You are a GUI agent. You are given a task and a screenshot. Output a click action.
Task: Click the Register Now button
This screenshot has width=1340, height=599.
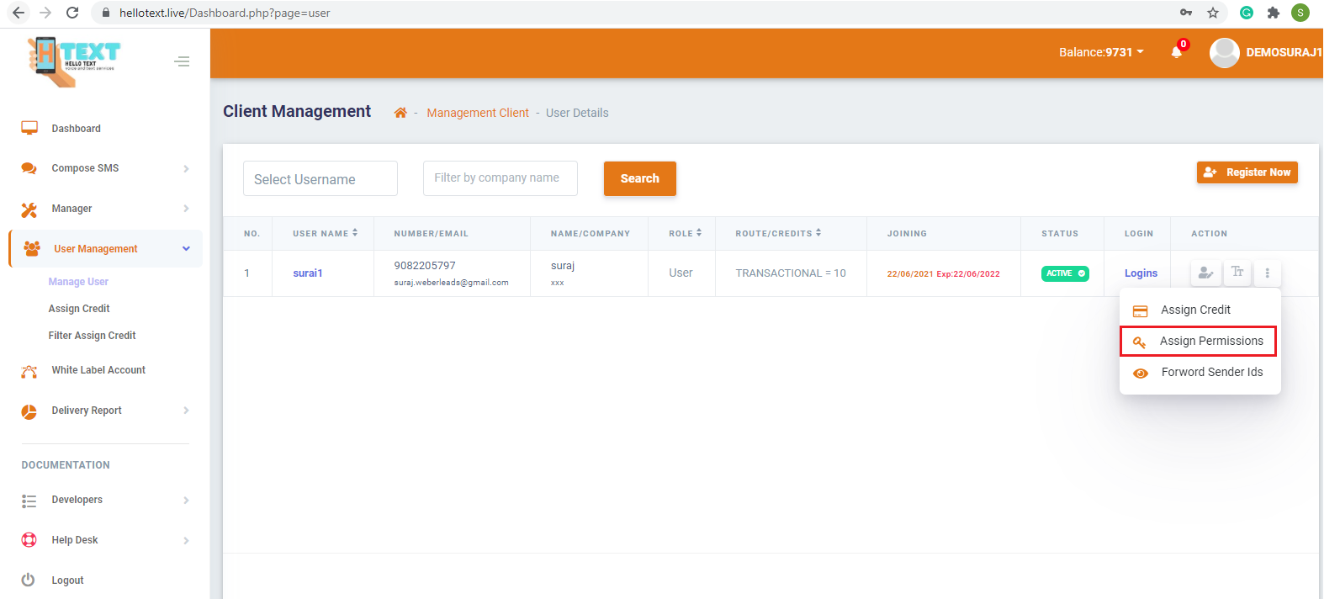pos(1247,172)
